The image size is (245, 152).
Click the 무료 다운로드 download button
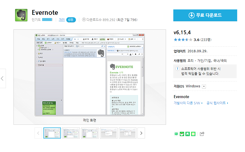tap(205, 15)
